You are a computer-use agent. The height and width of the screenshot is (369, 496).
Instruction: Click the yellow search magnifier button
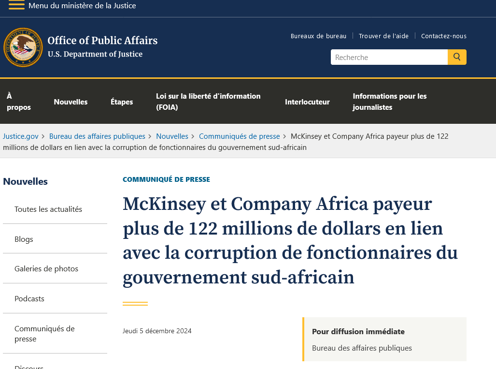457,57
